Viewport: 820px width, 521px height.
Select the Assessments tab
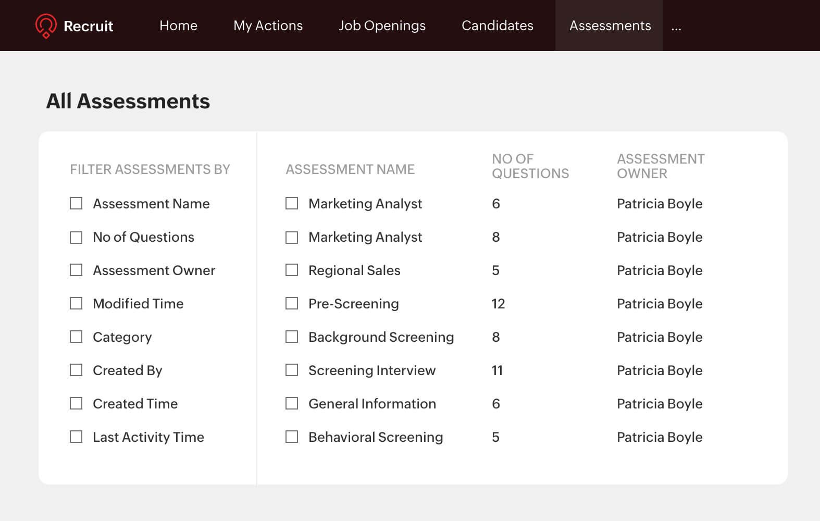[x=610, y=26]
